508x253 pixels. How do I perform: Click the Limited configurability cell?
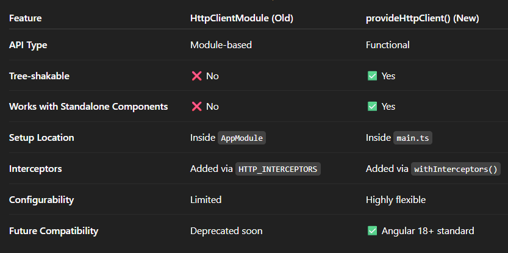(x=206, y=199)
